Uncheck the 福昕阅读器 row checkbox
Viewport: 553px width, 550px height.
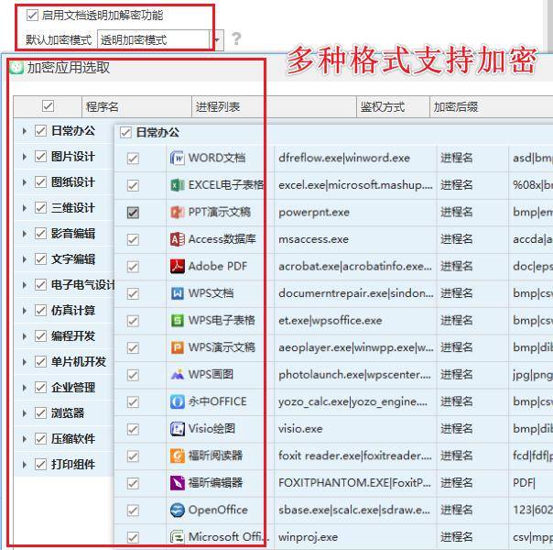133,456
